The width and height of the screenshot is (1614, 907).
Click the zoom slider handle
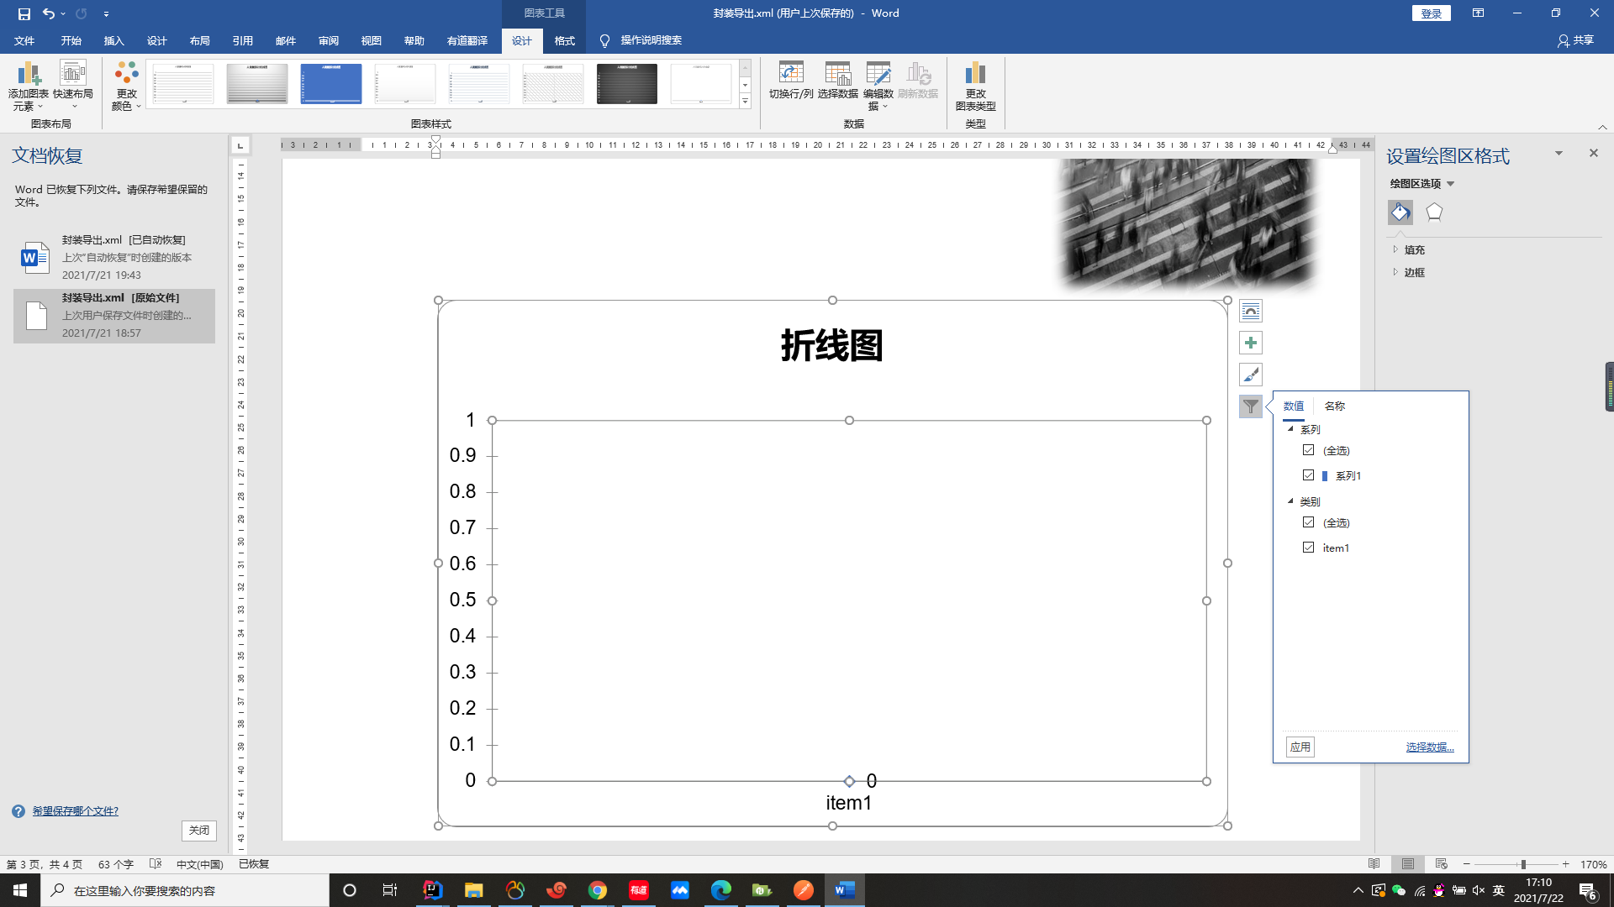point(1523,864)
